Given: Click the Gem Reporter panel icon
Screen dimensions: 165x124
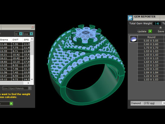Looking at the screenshot, I should pos(130,18).
